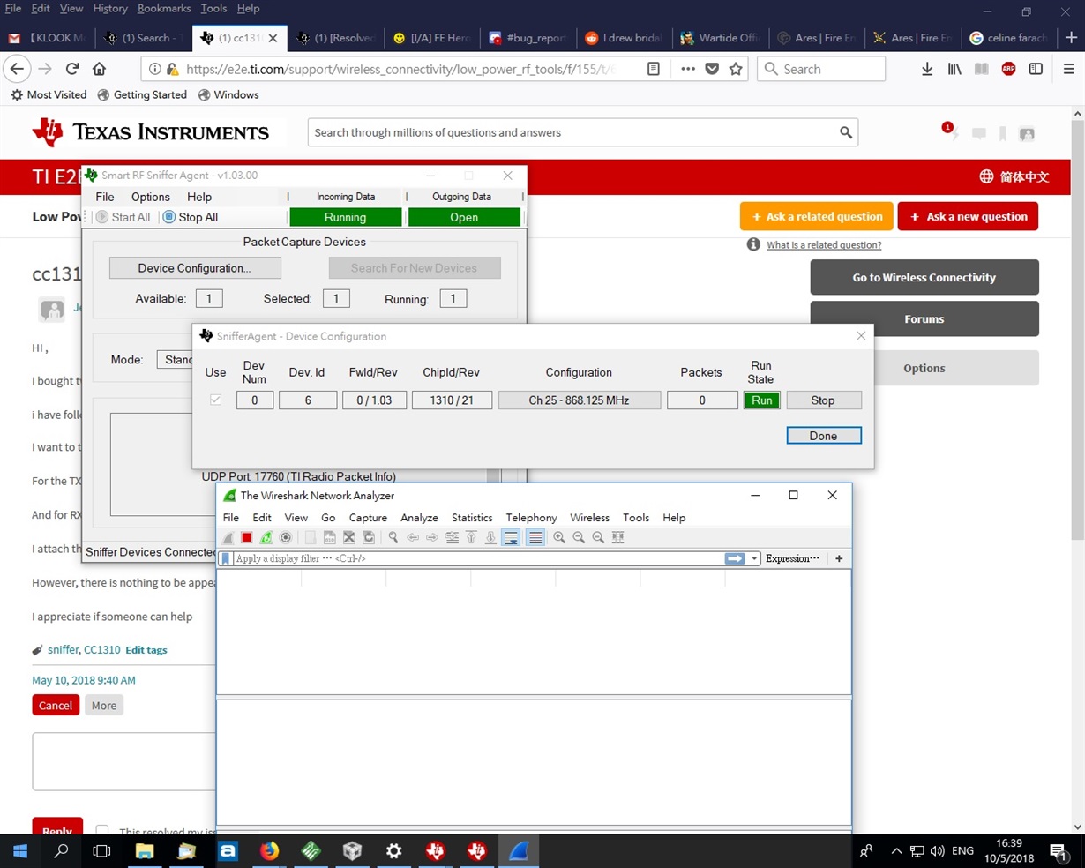The width and height of the screenshot is (1085, 868).
Task: Open Help menu in Sniffer Agent
Action: point(199,197)
